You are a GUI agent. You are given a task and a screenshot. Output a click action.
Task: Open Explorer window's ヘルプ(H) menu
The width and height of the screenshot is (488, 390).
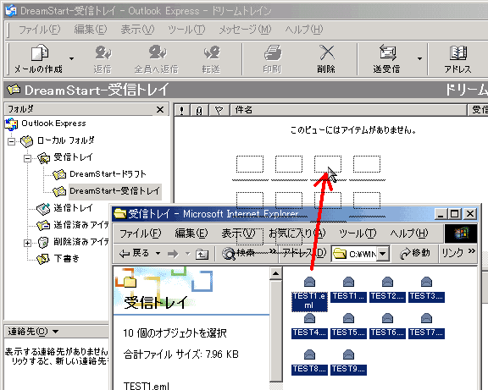point(409,233)
